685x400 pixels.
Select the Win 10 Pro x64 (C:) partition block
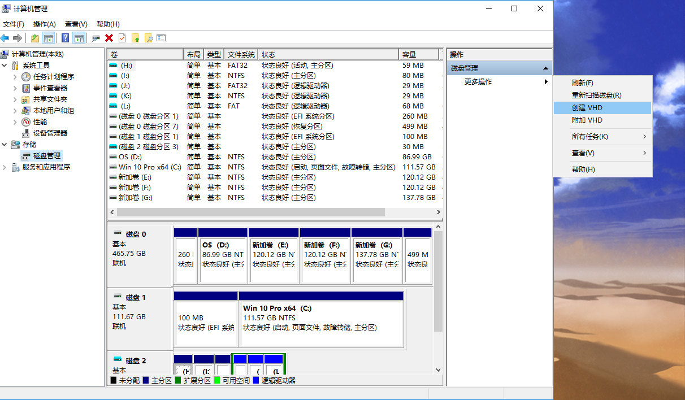click(x=322, y=322)
